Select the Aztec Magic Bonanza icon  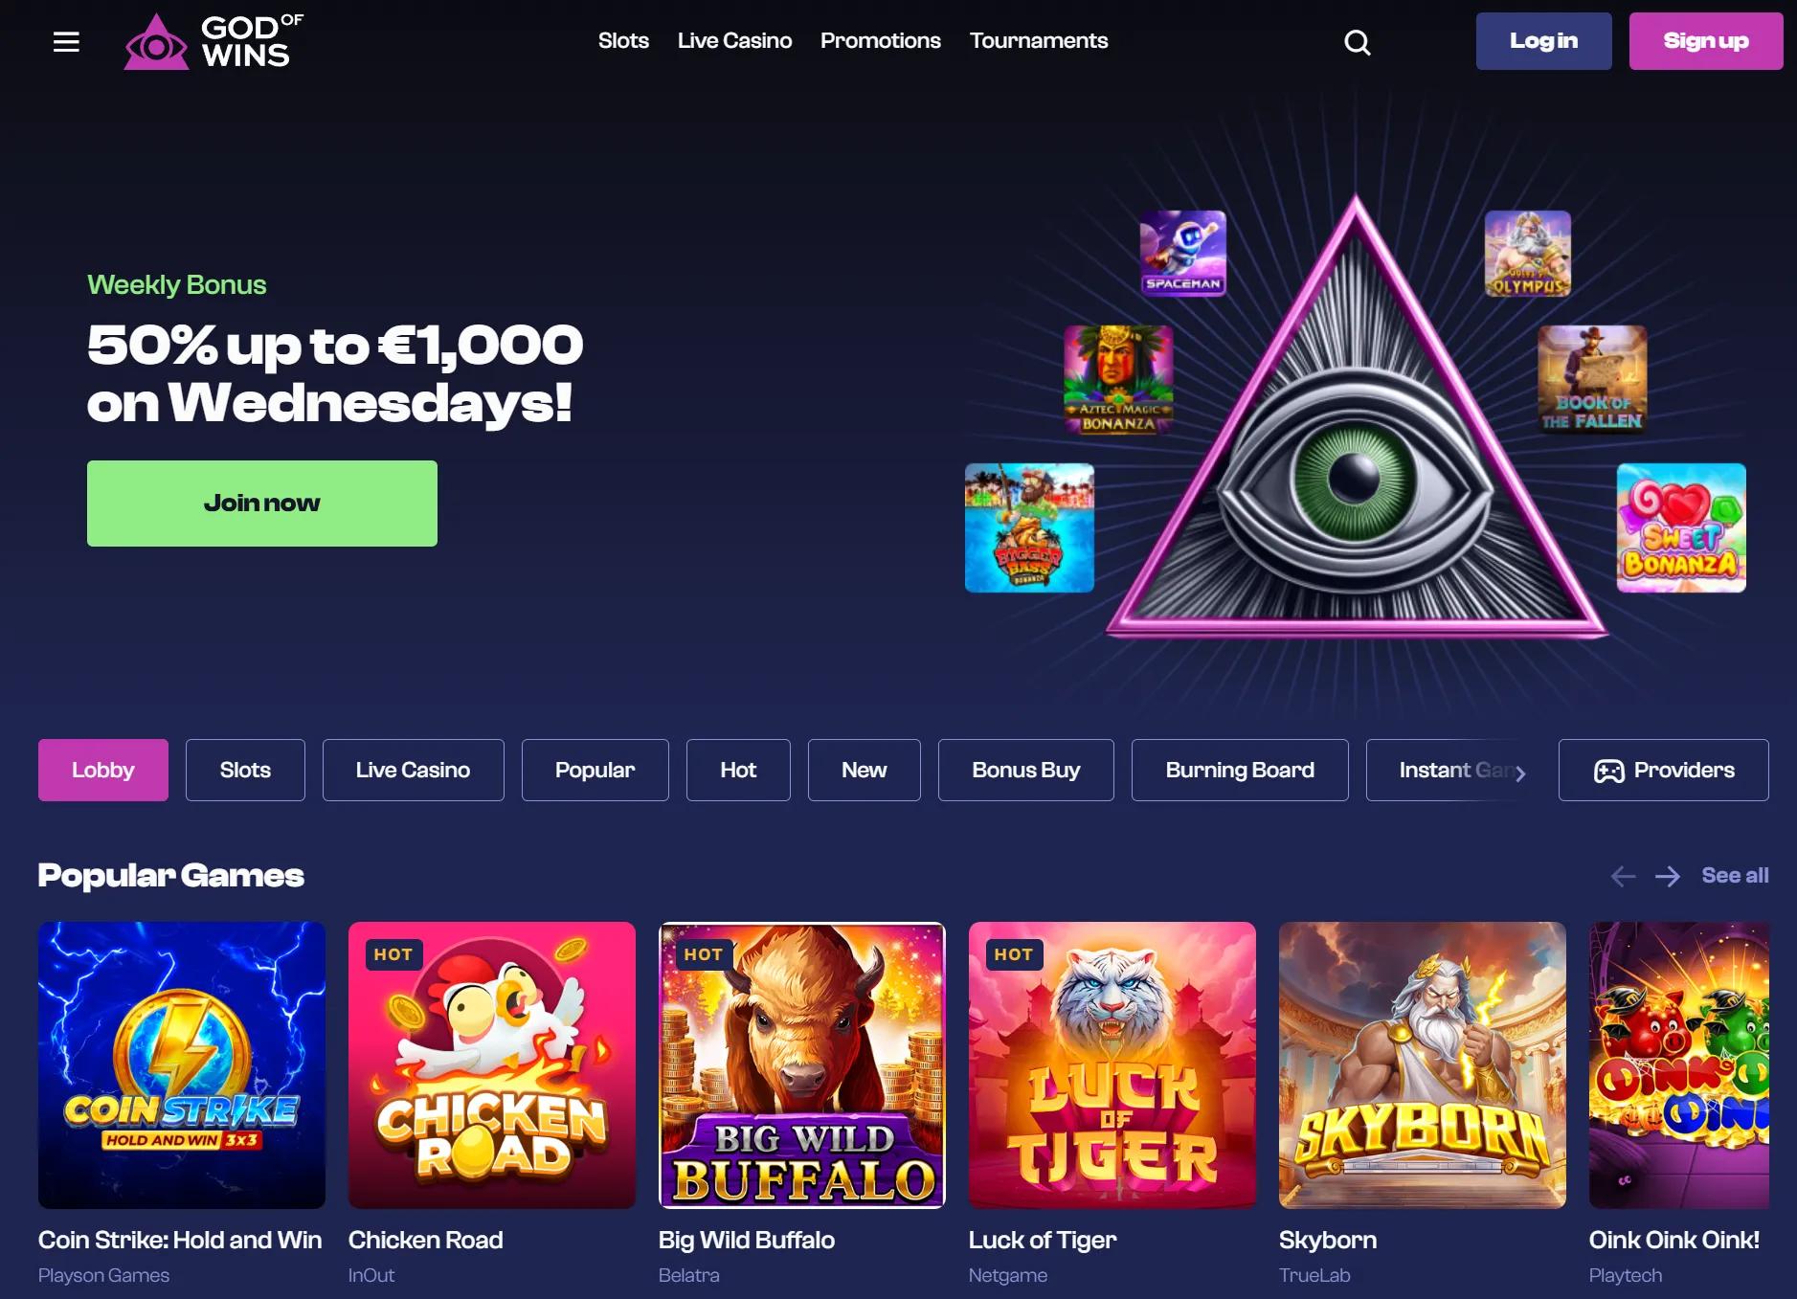point(1118,380)
